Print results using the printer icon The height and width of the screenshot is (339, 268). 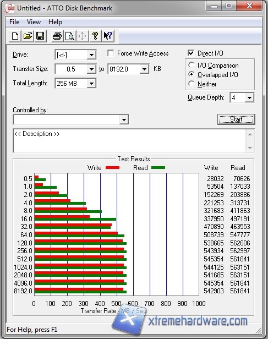[x=57, y=36]
